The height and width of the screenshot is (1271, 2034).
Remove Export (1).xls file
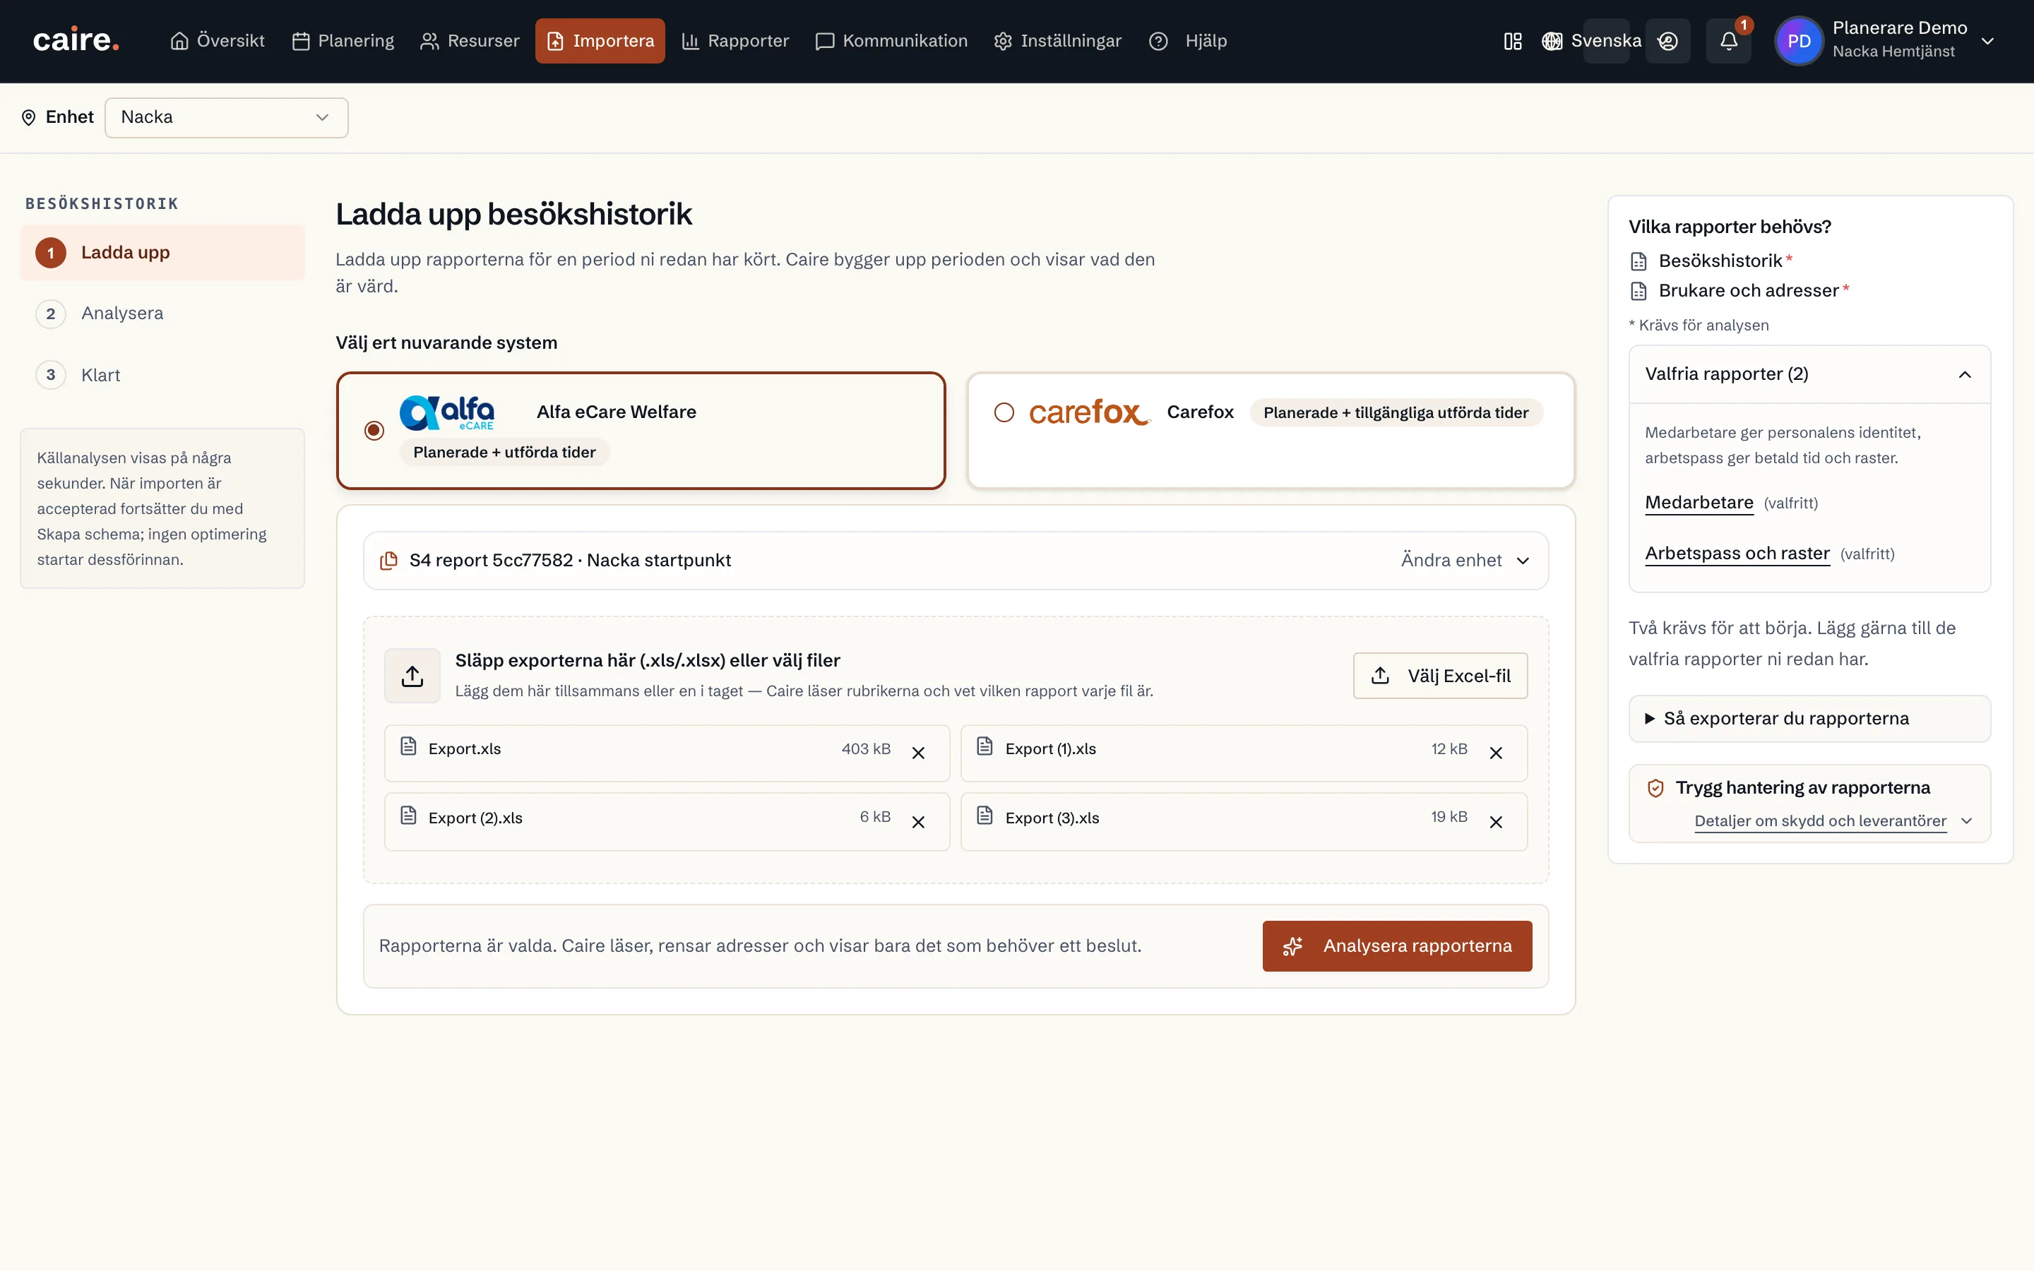pos(1495,752)
